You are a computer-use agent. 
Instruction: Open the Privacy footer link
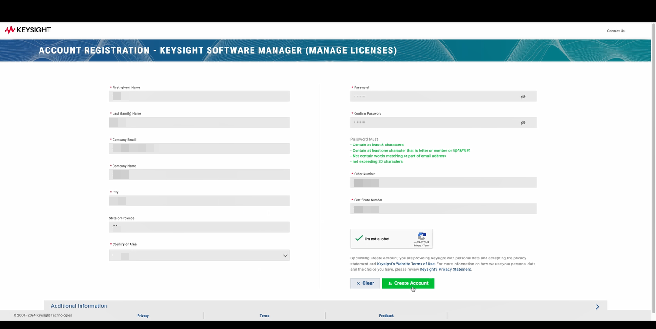click(143, 316)
